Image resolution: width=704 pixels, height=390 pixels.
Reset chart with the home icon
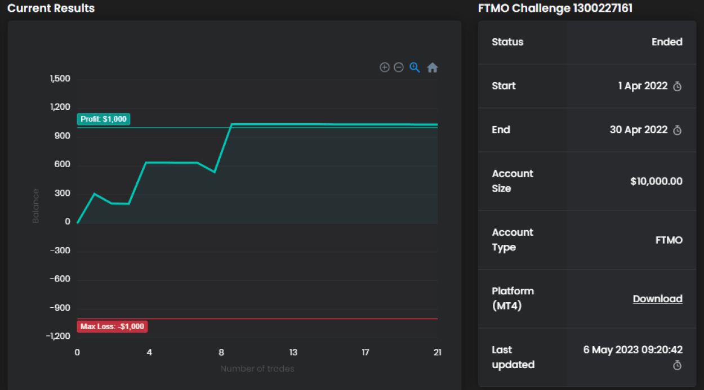(x=433, y=68)
